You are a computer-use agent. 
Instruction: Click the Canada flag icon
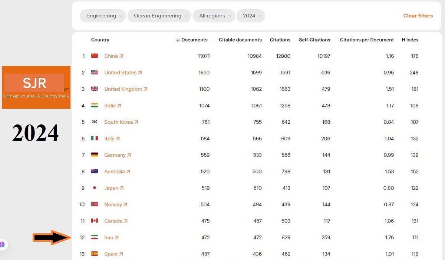pos(95,221)
